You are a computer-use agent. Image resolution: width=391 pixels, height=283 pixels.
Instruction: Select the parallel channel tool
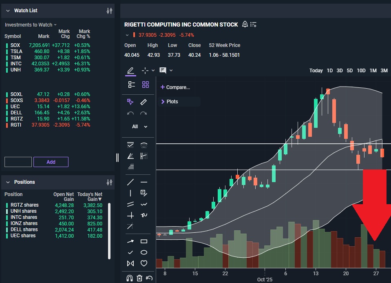[130, 204]
